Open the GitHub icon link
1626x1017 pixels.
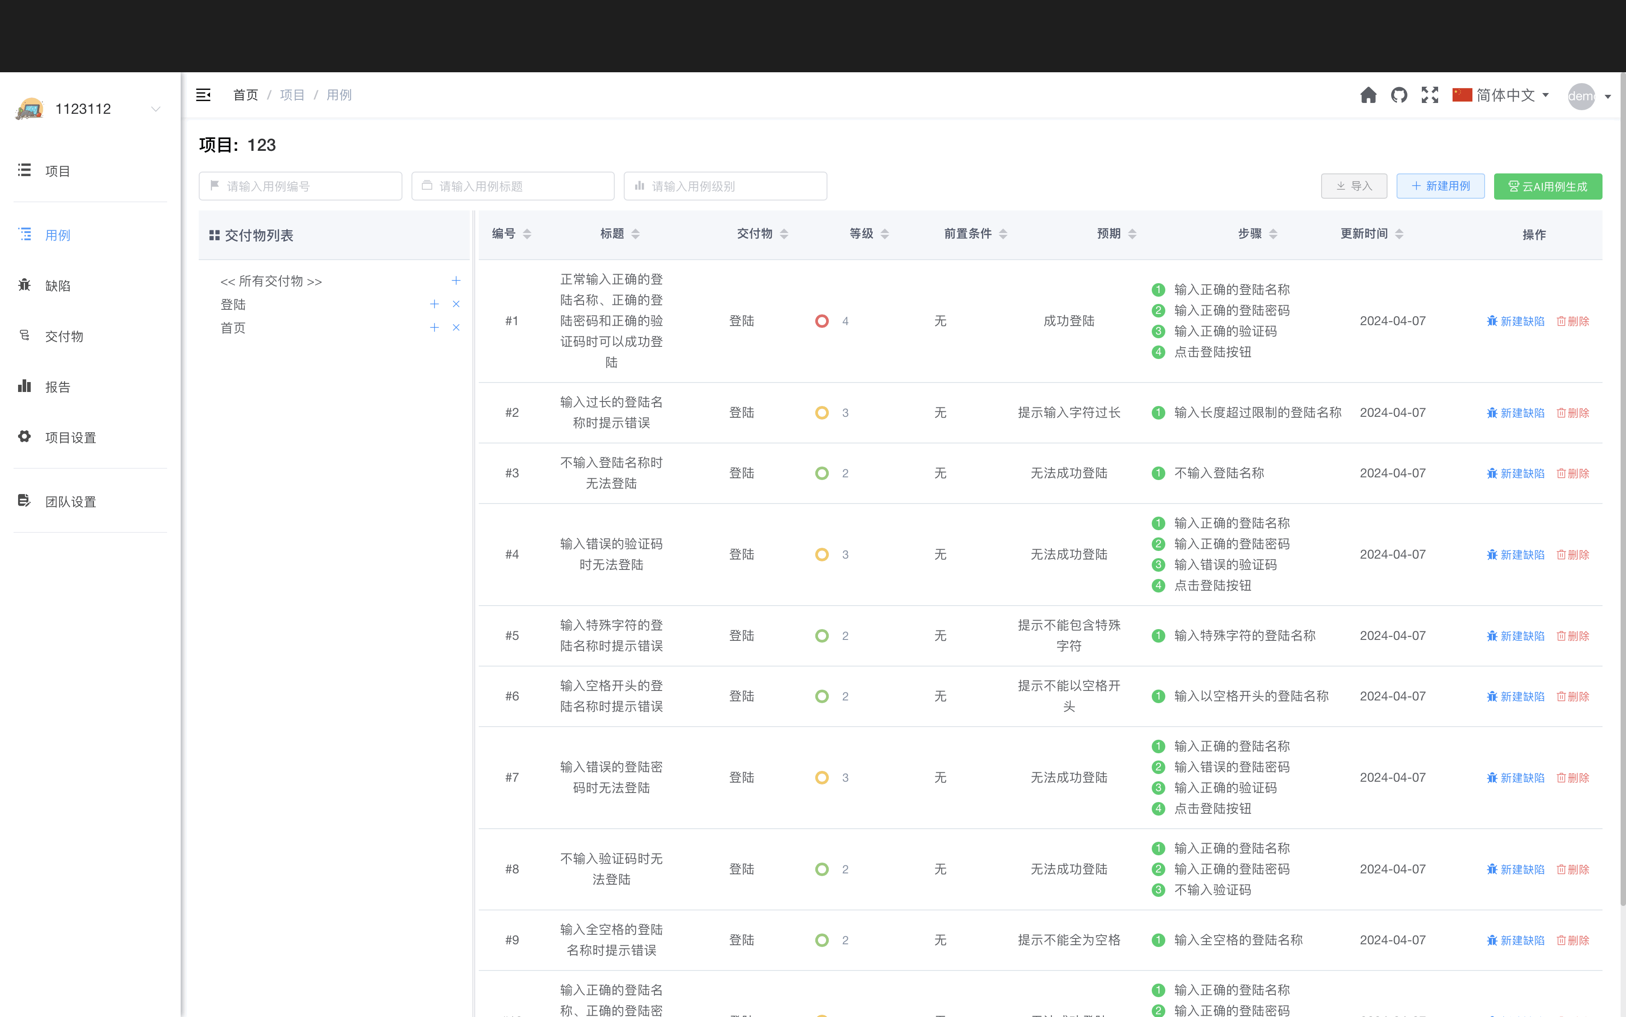(1399, 95)
